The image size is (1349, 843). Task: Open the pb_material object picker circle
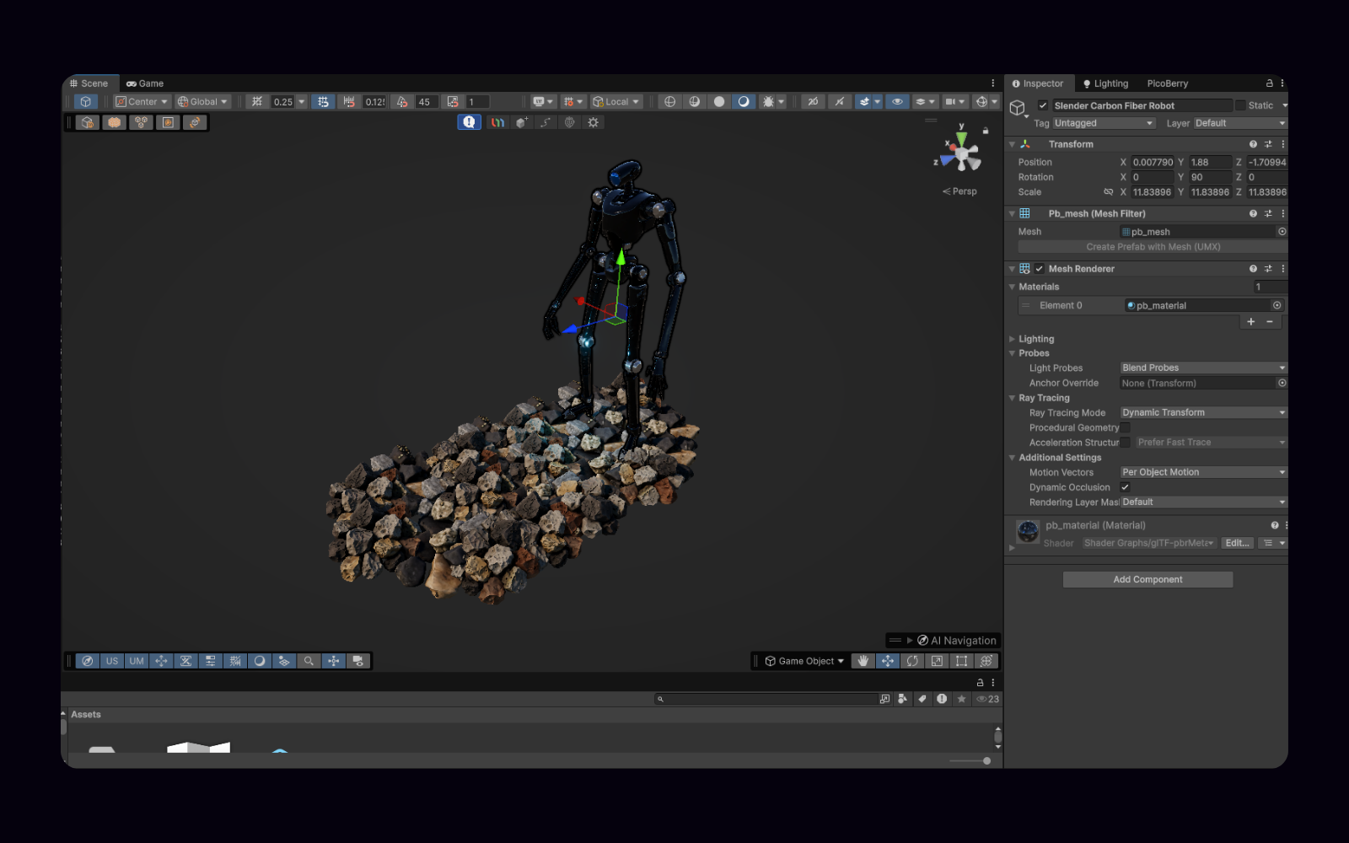click(x=1276, y=305)
